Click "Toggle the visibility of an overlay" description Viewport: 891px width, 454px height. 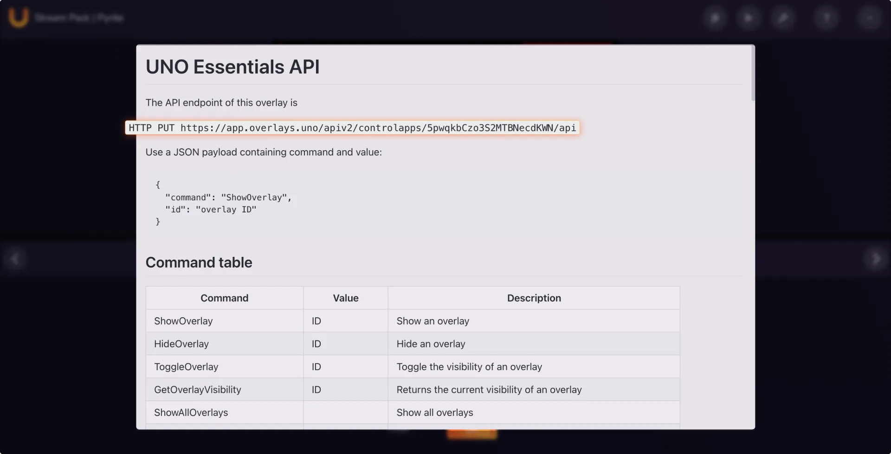click(469, 366)
